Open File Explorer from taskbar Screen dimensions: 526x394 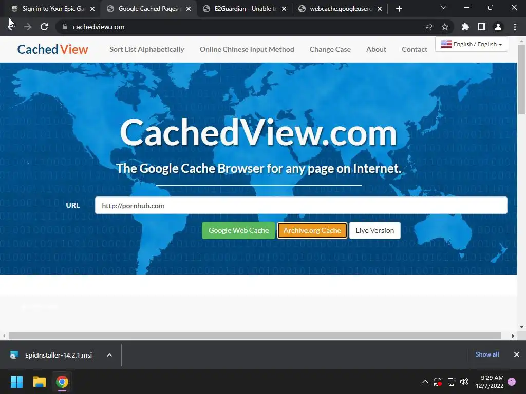pos(39,382)
